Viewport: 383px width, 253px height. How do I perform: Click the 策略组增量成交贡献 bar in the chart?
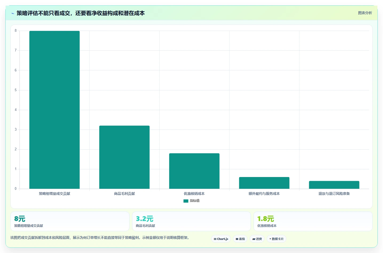pyautogui.click(x=54, y=110)
